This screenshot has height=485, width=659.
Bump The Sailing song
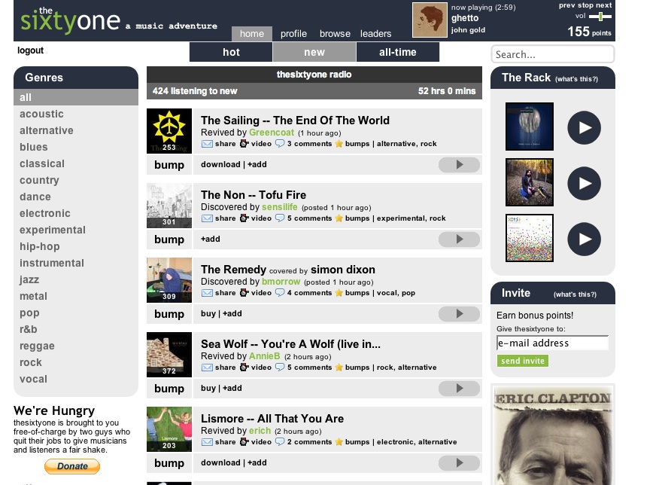169,165
